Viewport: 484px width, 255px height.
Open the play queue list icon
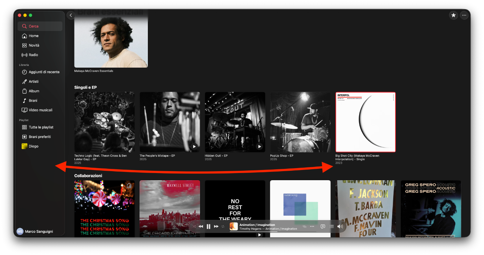pyautogui.click(x=332, y=226)
